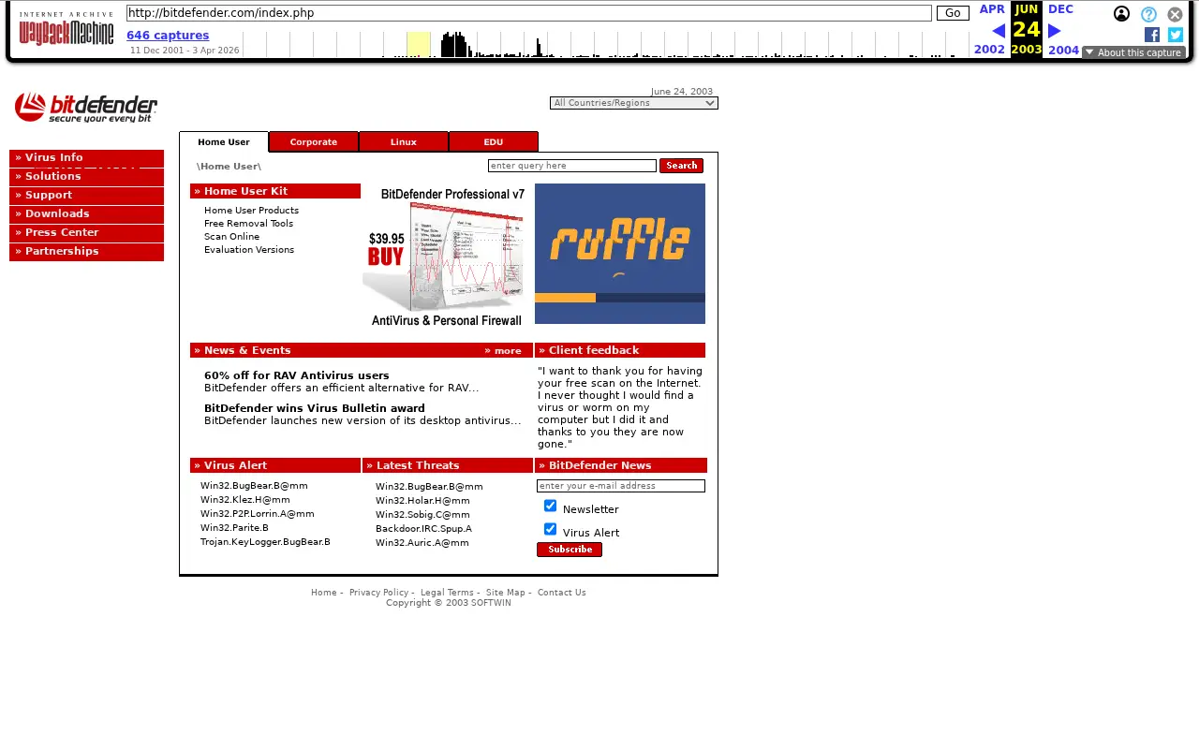Focus the enter query here search field

[x=572, y=166]
